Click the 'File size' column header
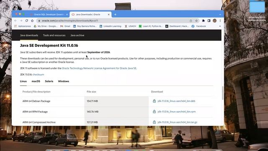The image size is (268, 151). [91, 91]
